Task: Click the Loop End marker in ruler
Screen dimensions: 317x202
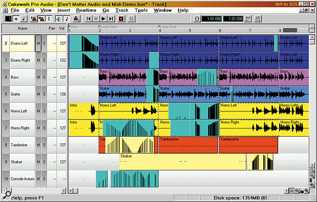Action: (167, 27)
